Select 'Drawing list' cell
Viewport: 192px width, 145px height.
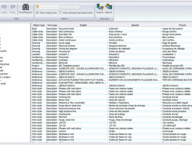pyautogui.click(x=64, y=51)
